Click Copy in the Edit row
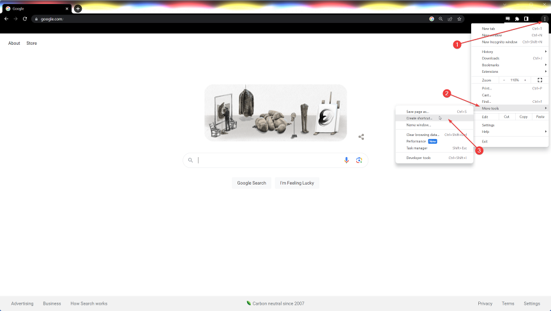551x311 pixels. 524,117
